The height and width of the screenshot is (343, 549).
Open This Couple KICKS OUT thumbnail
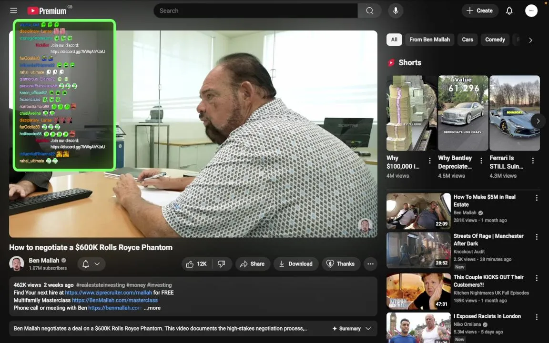[418, 291]
